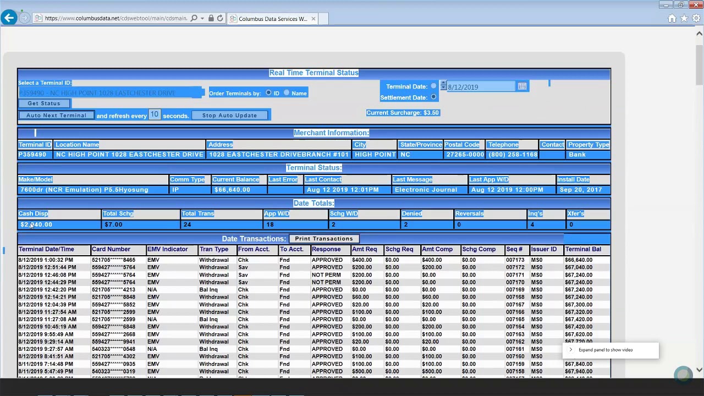Image resolution: width=704 pixels, height=396 pixels.
Task: Click the Total Schg value $7.00
Action: 113,224
